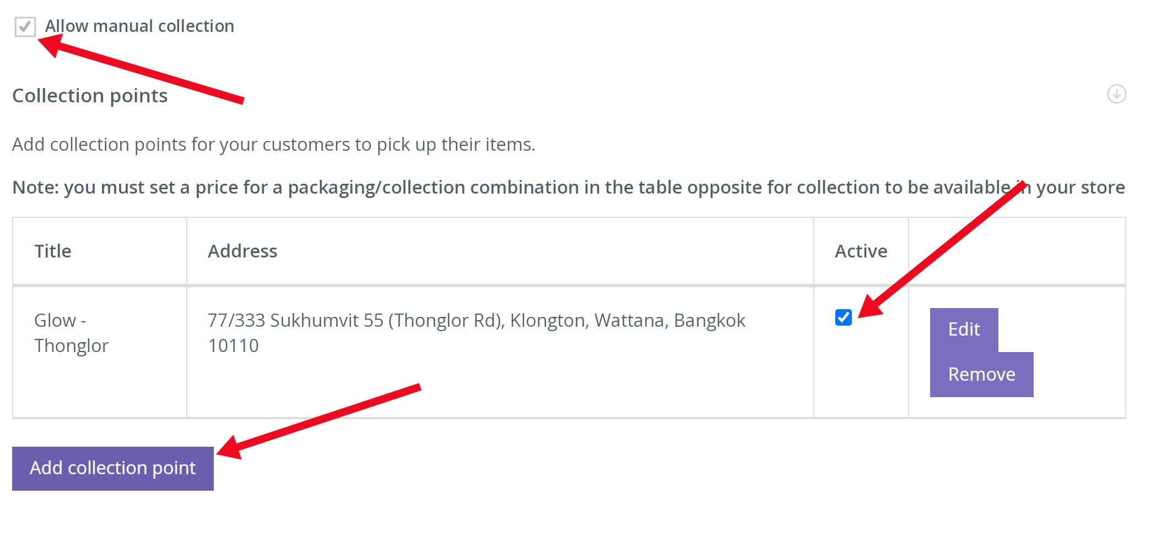Collapse the Collection points section using the circled down-arrow icon
This screenshot has width=1156, height=538.
coord(1116,94)
